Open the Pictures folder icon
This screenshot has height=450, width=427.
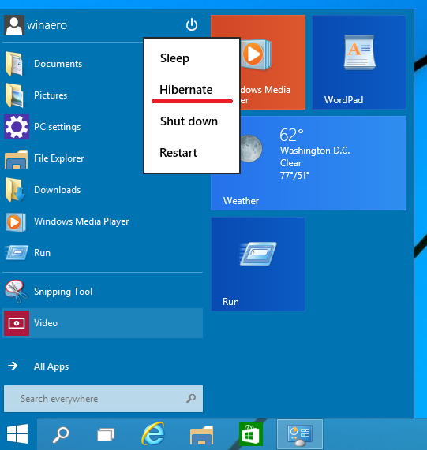coord(14,95)
